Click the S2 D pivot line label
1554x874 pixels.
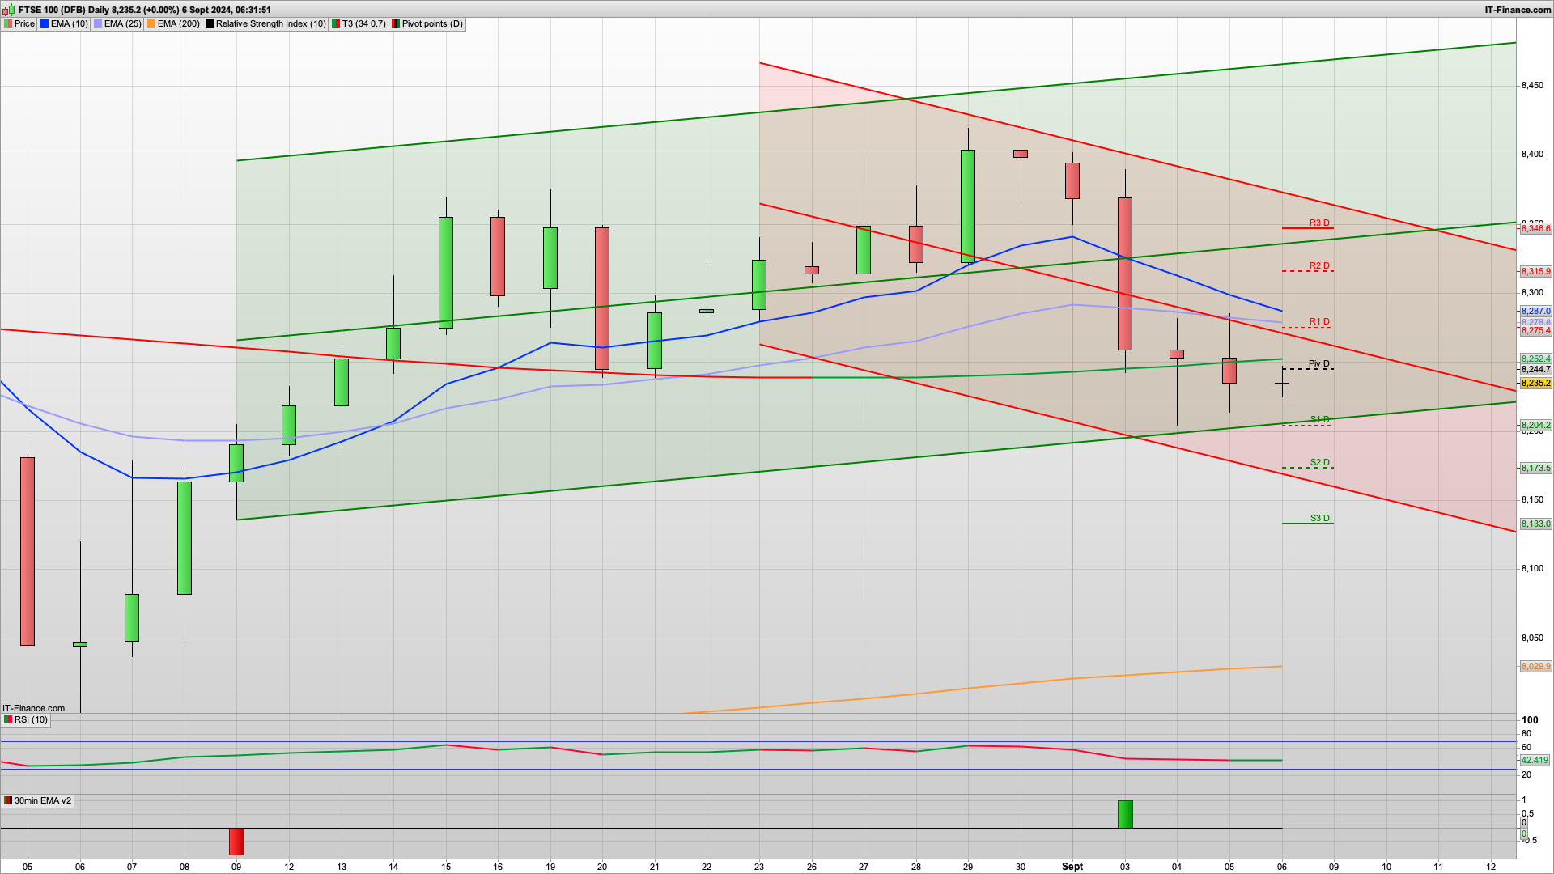point(1319,462)
